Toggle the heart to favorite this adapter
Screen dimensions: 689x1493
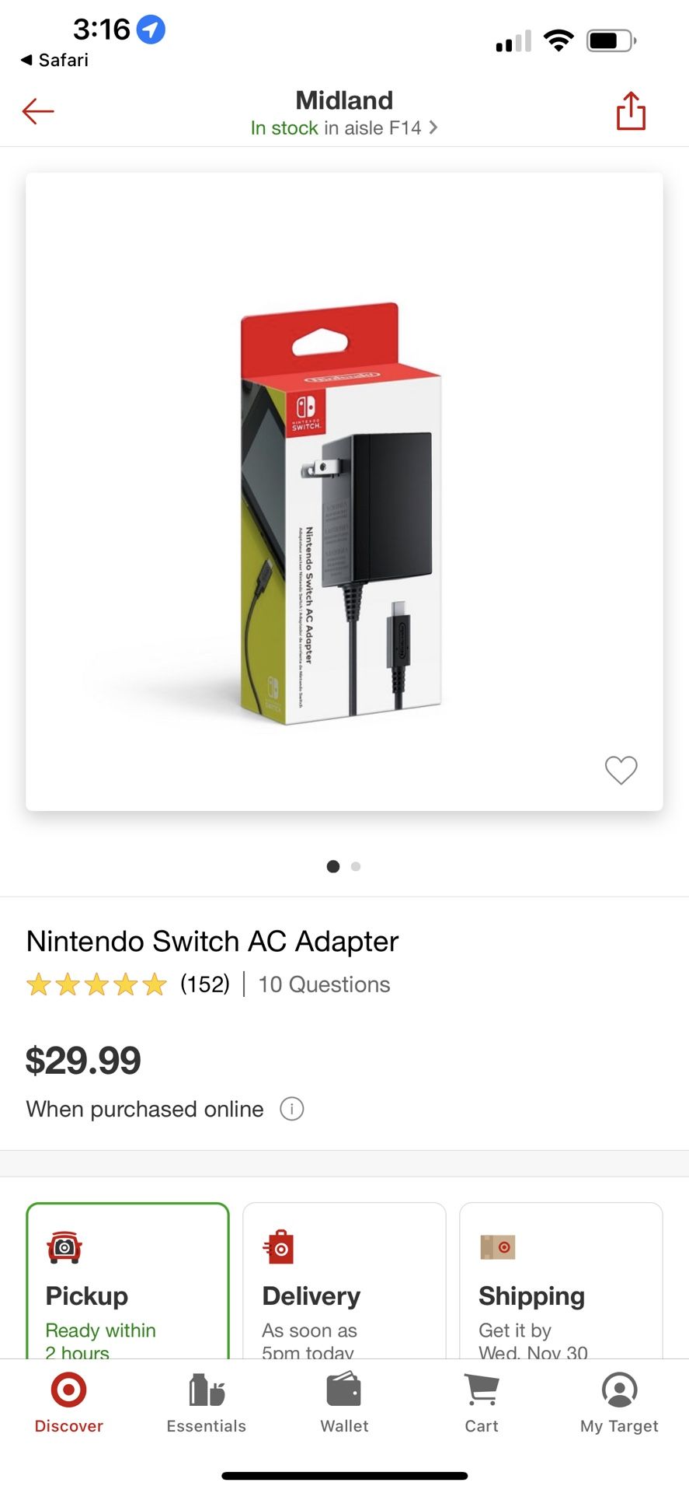point(621,771)
